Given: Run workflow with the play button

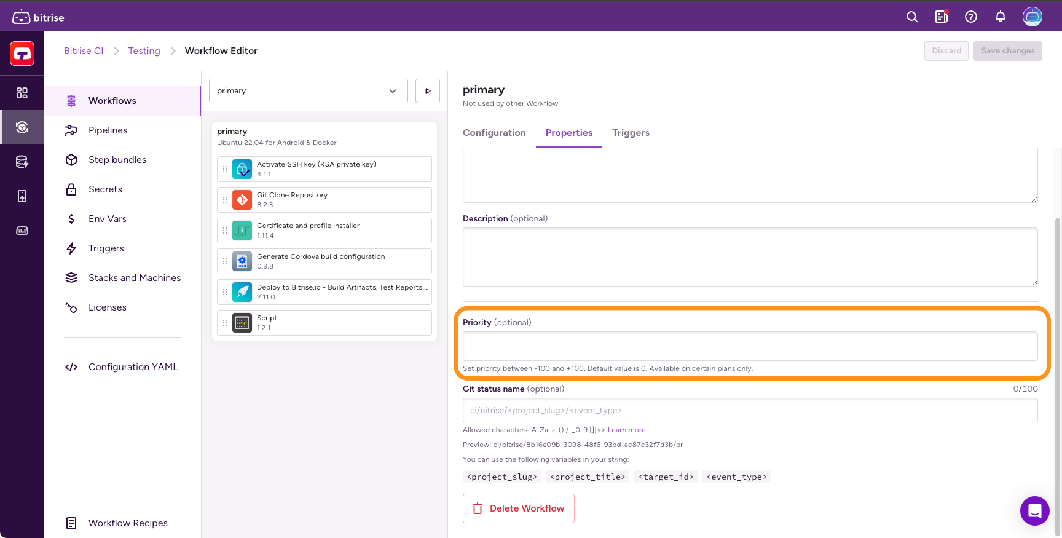Looking at the screenshot, I should [x=428, y=91].
